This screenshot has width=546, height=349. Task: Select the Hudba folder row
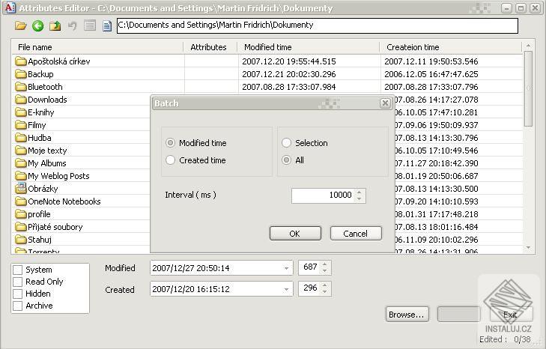82,138
